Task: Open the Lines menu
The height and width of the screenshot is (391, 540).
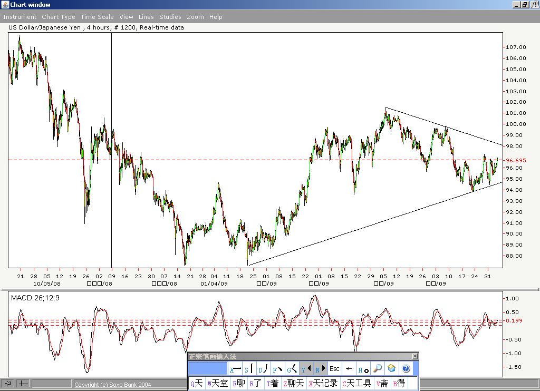Action: [146, 17]
